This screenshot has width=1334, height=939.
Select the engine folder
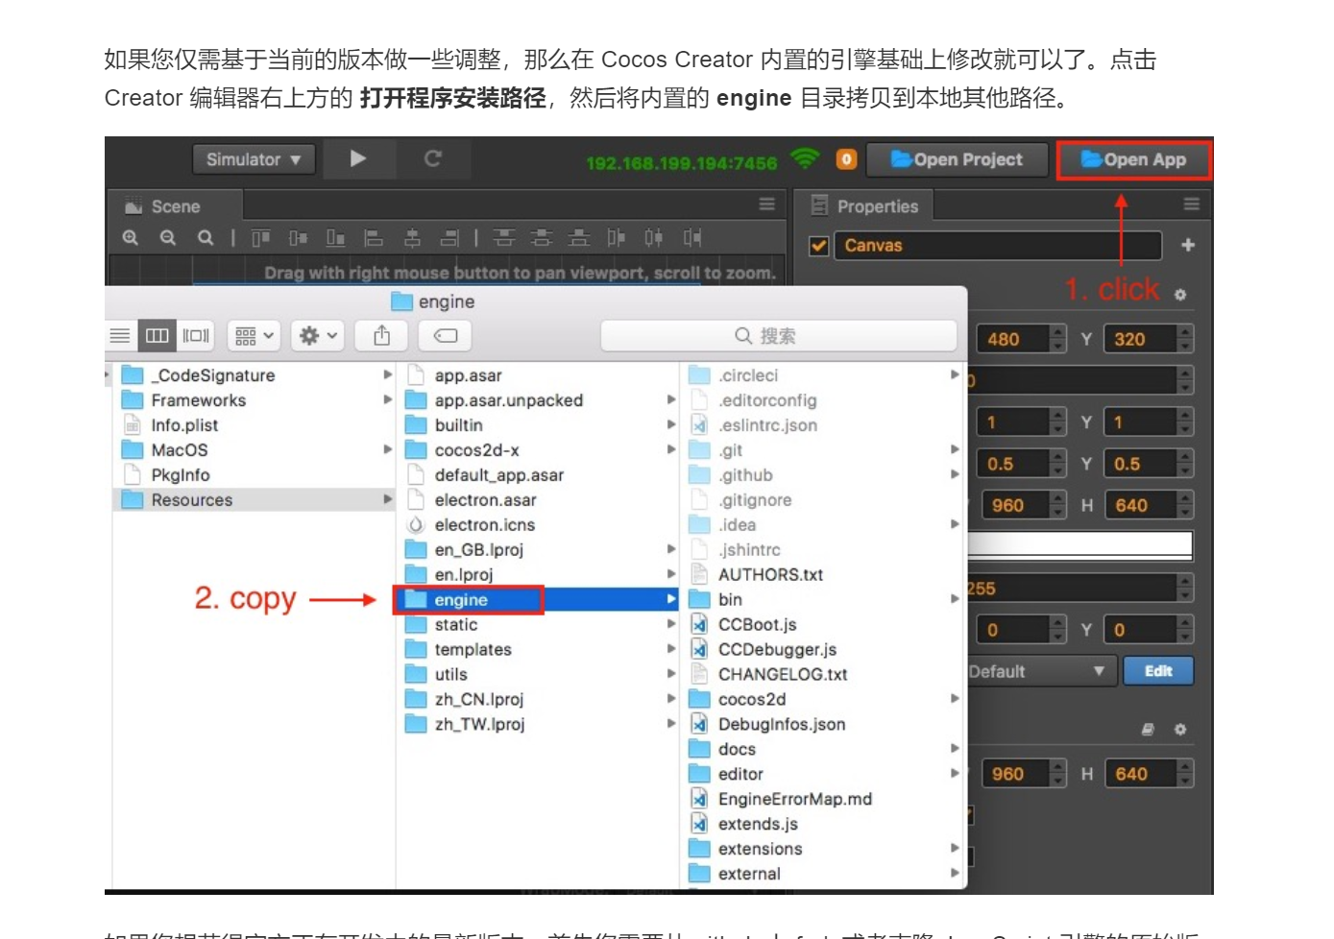click(537, 600)
